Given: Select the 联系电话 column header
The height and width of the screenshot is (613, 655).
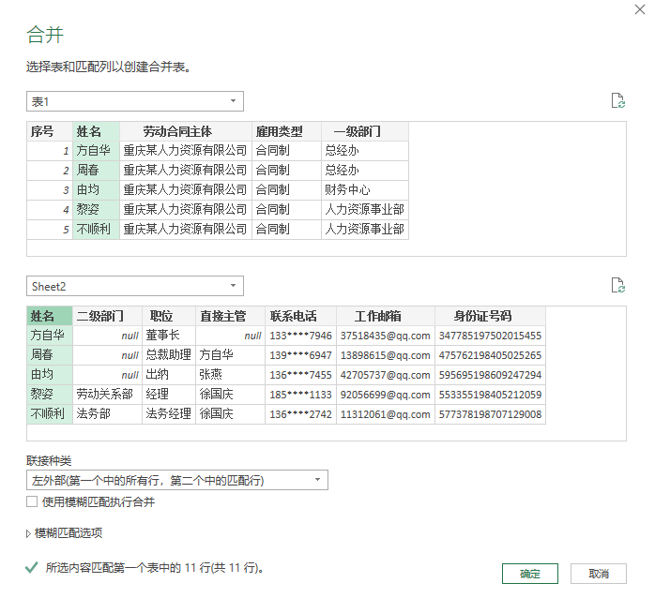Looking at the screenshot, I should point(301,316).
